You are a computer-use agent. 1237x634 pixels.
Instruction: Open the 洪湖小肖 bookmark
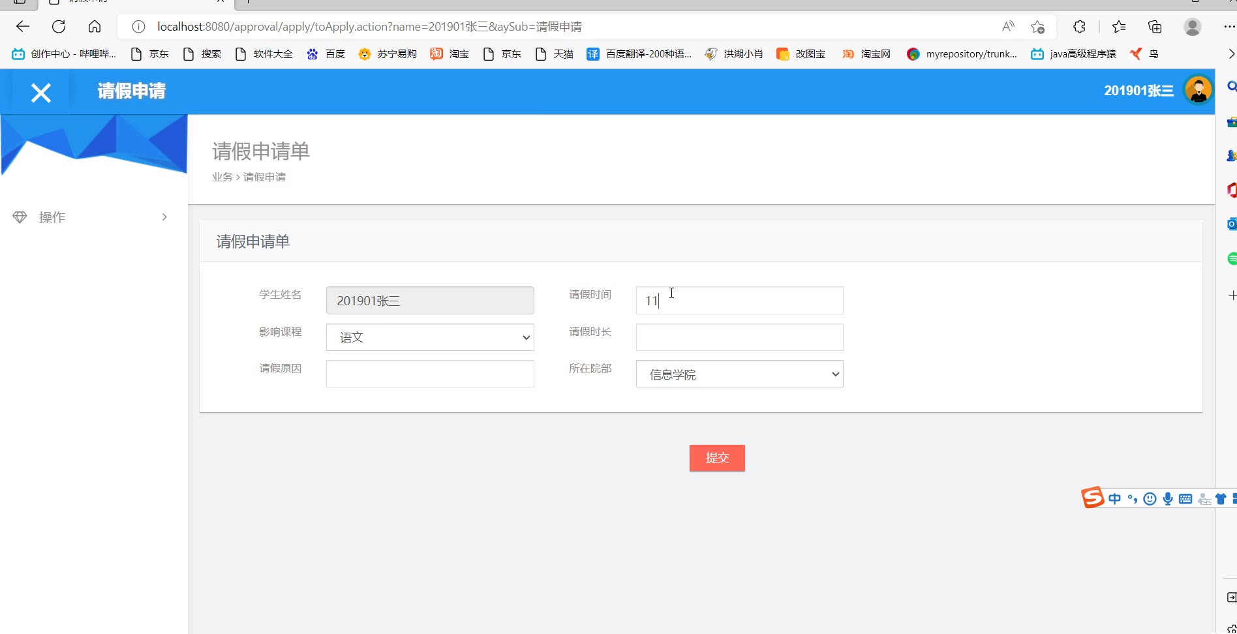point(734,53)
